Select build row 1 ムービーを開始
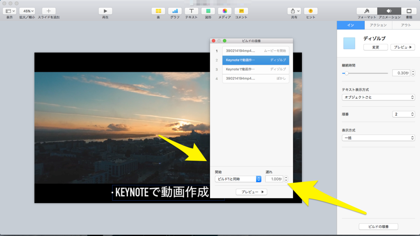This screenshot has height=236, width=420. pyautogui.click(x=256, y=51)
